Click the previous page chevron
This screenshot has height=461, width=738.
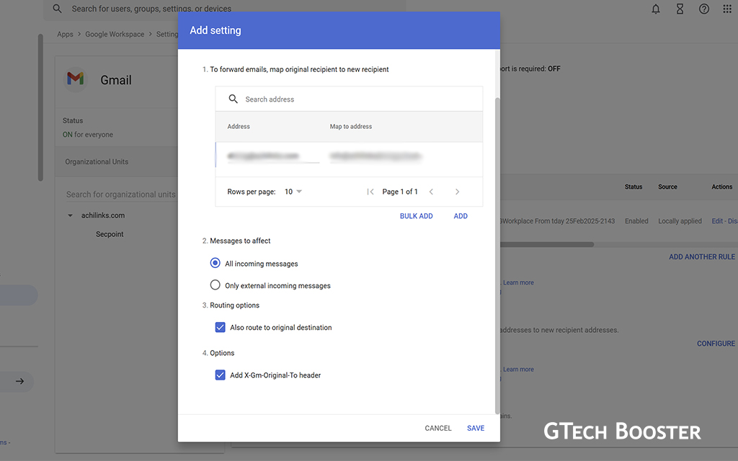pos(431,192)
